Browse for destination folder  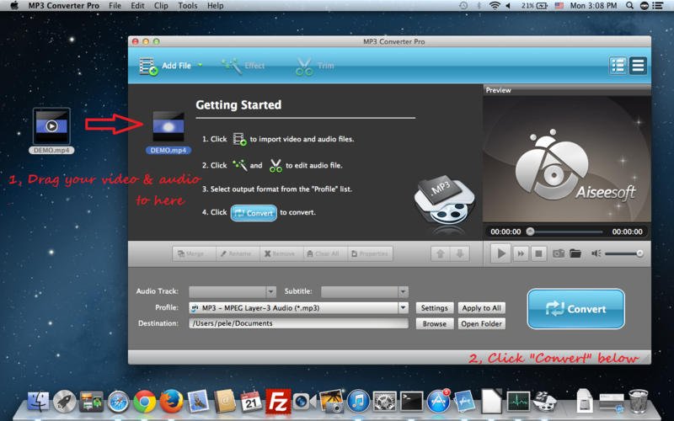pyautogui.click(x=434, y=324)
